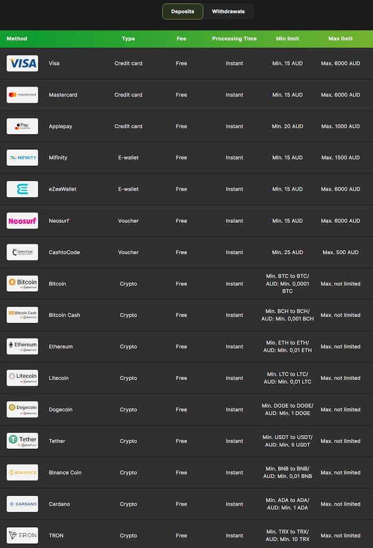Open the Deposits tab
This screenshot has height=548, width=373.
tap(182, 10)
